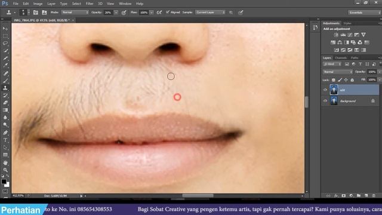Toggle Lock image pixels brush icon
The width and height of the screenshot is (382, 215).
pos(340,80)
